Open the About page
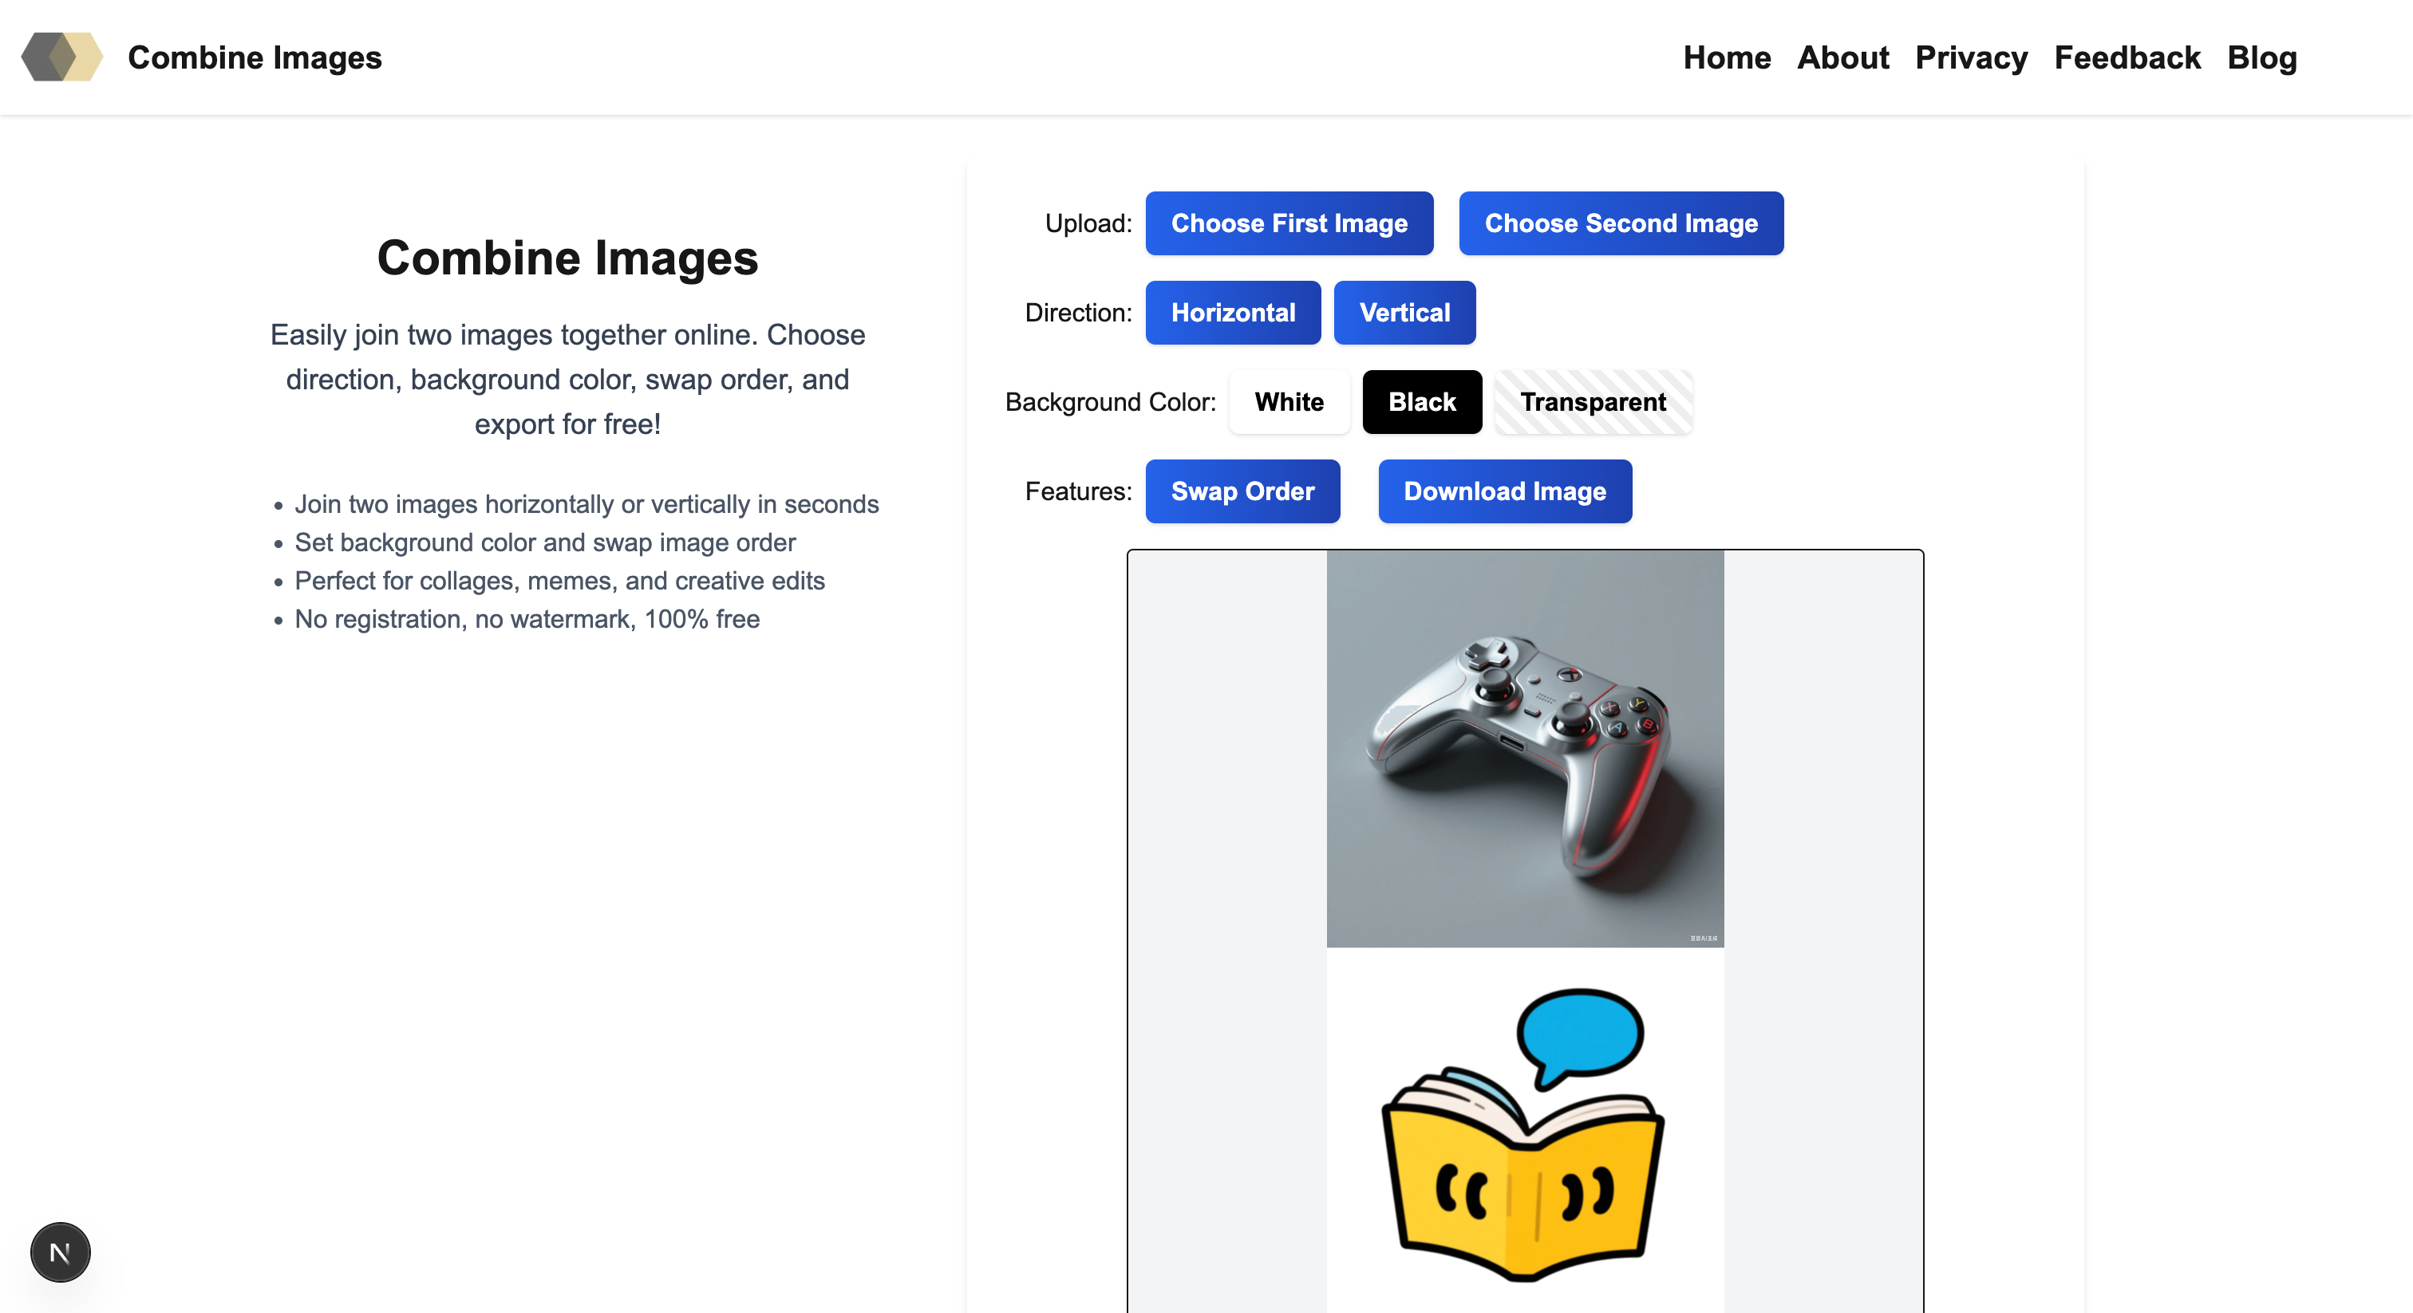This screenshot has height=1313, width=2413. [x=1842, y=57]
